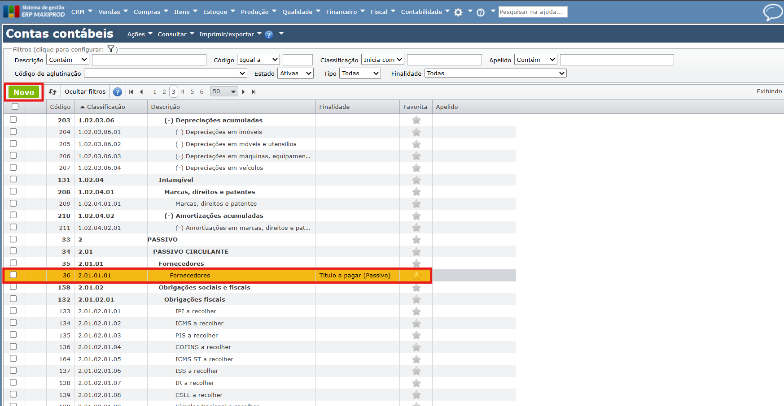Expand the Estado dropdown showing Ativas
784x406 pixels.
(x=295, y=73)
